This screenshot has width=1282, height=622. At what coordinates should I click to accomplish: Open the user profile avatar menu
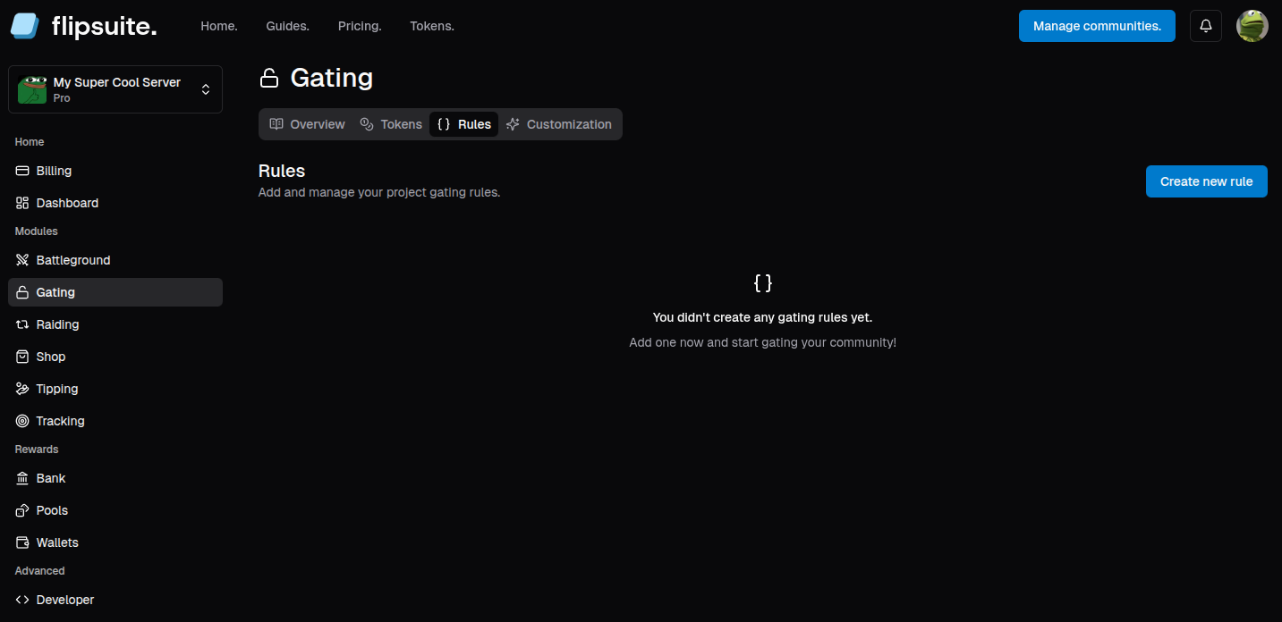[x=1252, y=26]
